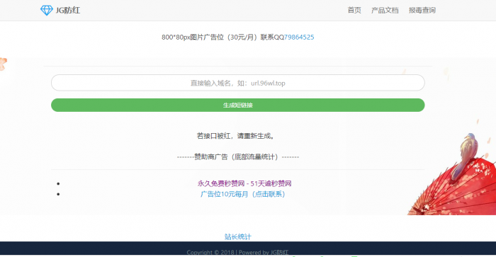The width and height of the screenshot is (496, 257).
Task: Open 广告位10元每月（点击联系）link
Action: (242, 194)
